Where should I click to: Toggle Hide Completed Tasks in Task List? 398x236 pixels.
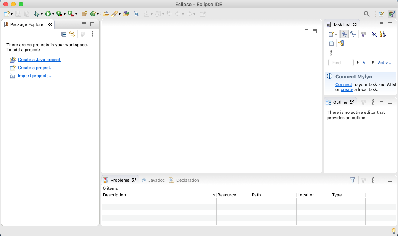point(374,34)
